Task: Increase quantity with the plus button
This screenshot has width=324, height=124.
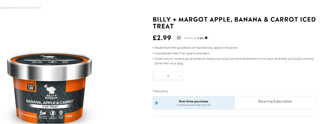Action: [x=180, y=76]
